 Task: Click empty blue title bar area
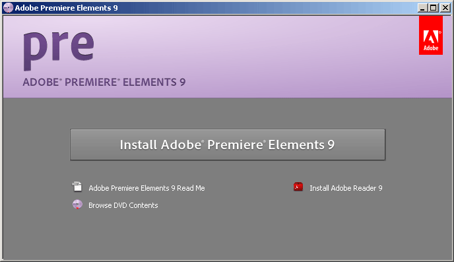coord(261,8)
